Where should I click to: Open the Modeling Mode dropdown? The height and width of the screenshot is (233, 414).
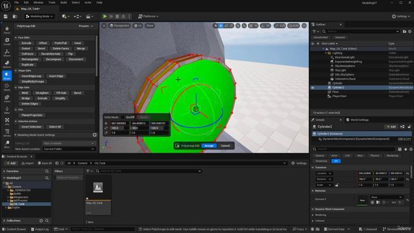39,16
